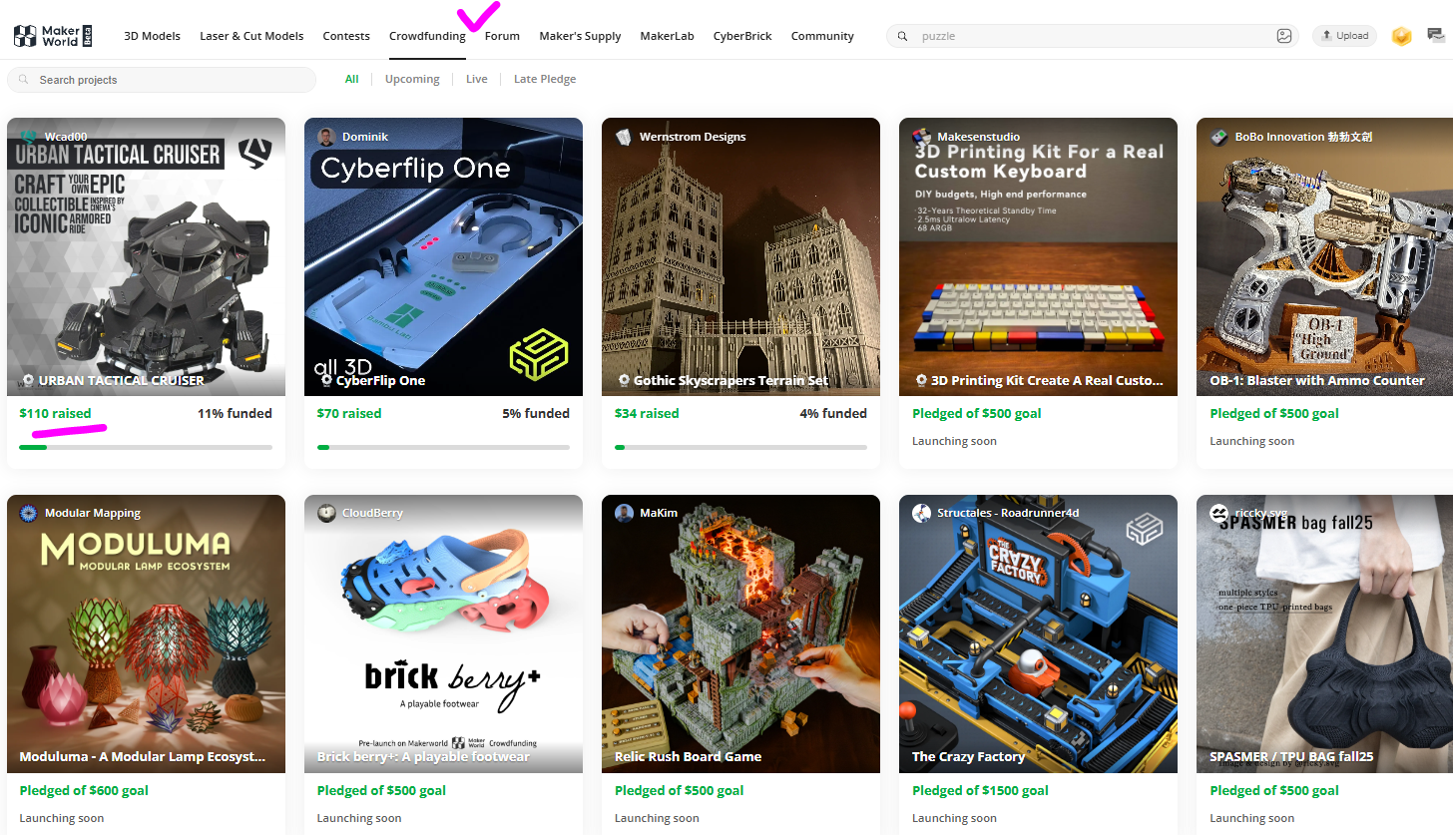Click "Pledged of $1500 goal" text

coord(980,790)
